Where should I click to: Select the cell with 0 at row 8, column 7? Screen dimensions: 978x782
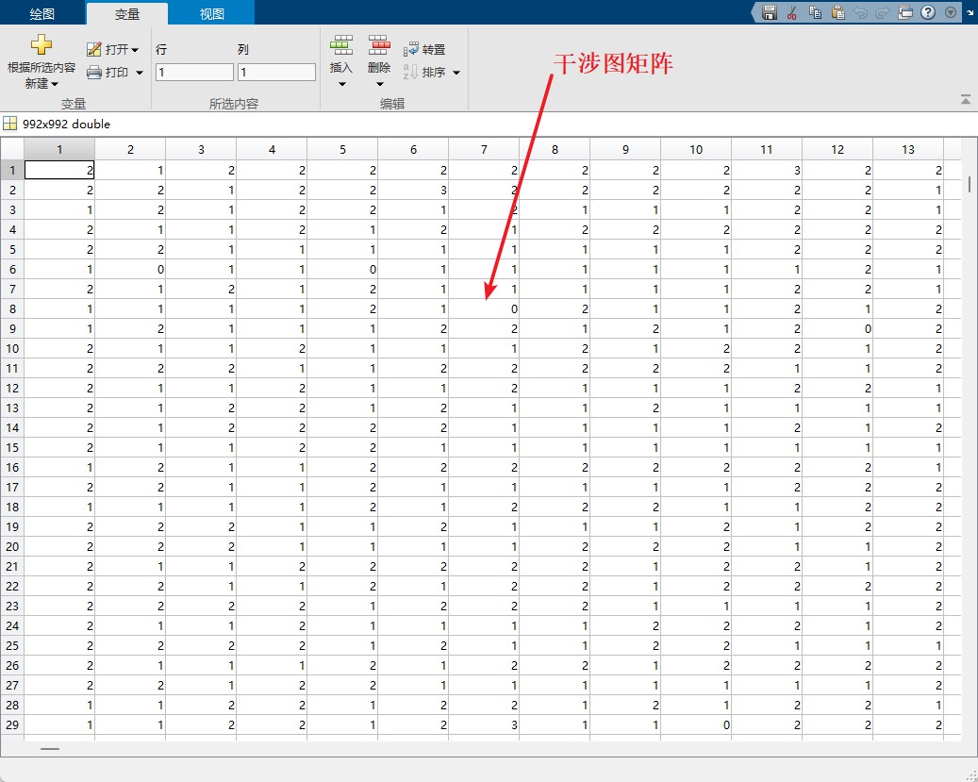(x=484, y=308)
